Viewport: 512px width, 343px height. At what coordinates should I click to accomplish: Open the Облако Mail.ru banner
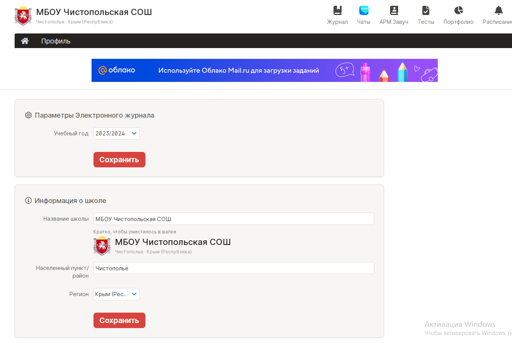pos(264,70)
